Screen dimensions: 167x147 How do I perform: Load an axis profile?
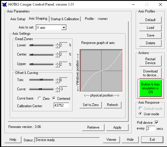coord(150,28)
